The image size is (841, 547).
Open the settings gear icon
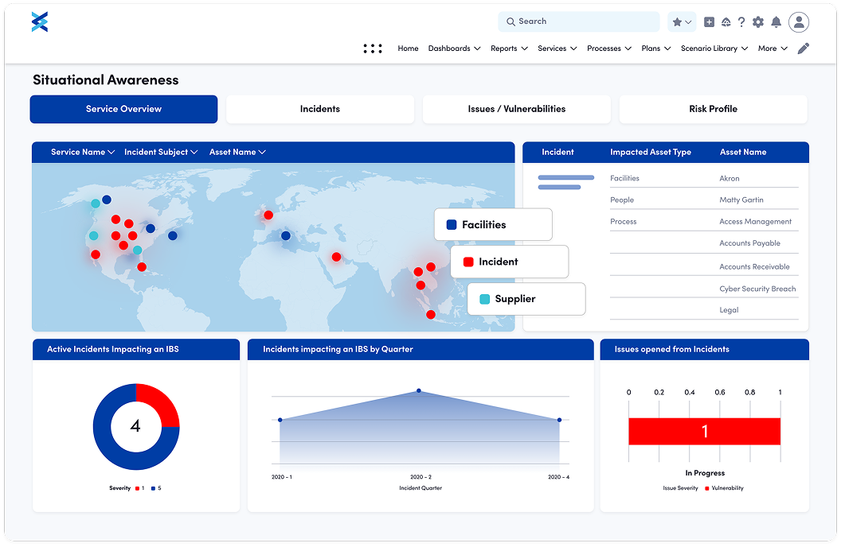[758, 22]
